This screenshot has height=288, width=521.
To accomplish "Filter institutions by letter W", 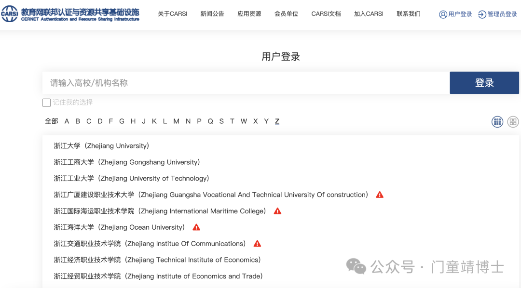I will coord(244,121).
